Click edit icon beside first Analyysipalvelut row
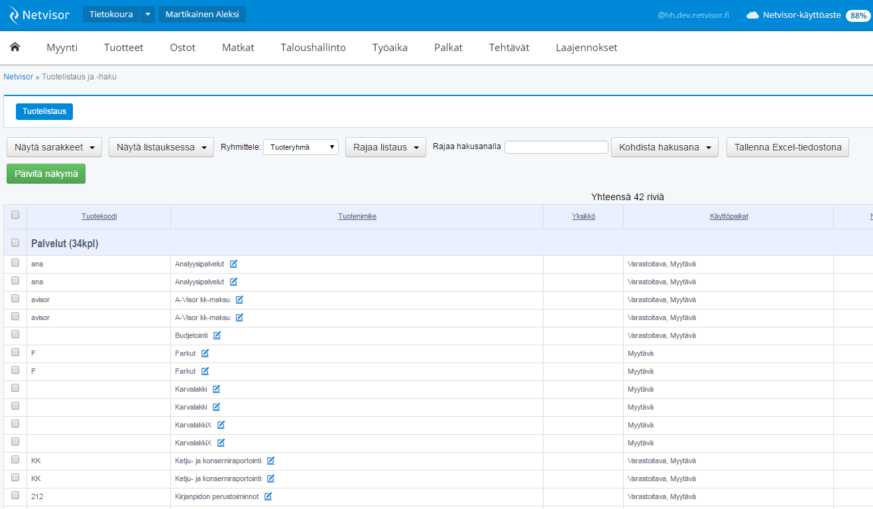This screenshot has width=873, height=509. tap(233, 264)
